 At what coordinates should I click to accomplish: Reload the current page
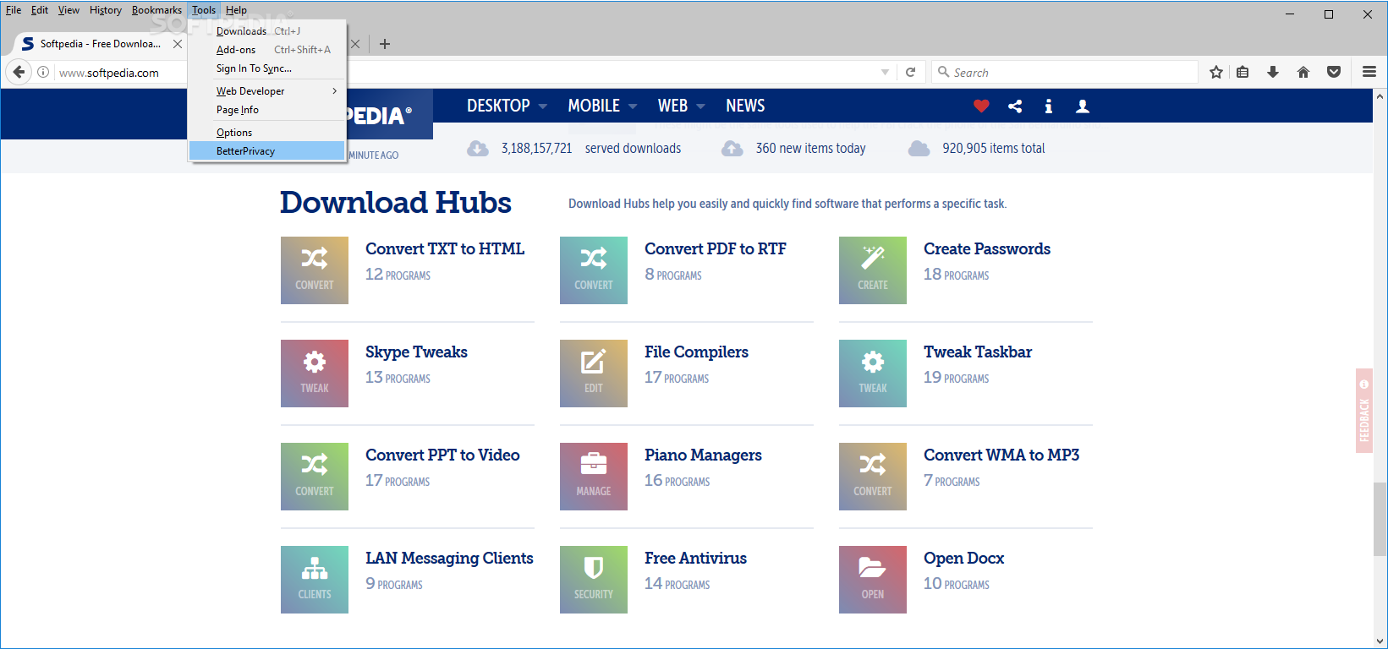(910, 73)
